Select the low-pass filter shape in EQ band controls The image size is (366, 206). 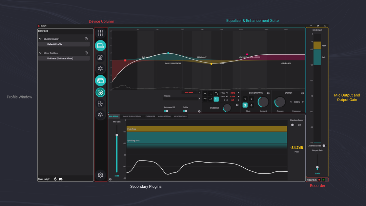coord(216,93)
